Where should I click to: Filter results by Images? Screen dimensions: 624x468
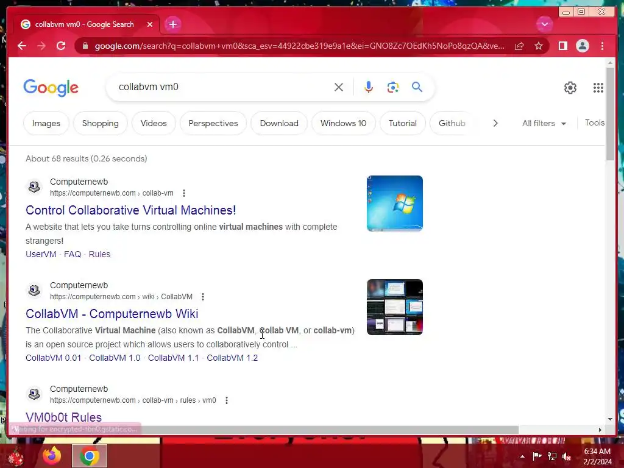tap(46, 123)
